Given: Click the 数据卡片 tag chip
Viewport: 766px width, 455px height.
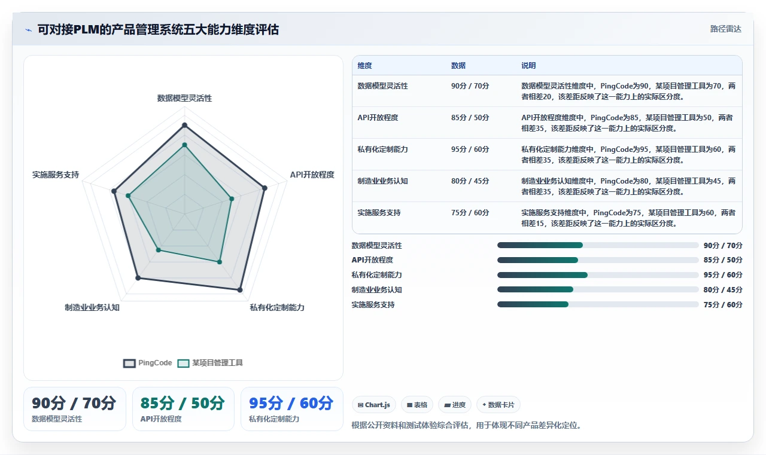Looking at the screenshot, I should [x=498, y=405].
